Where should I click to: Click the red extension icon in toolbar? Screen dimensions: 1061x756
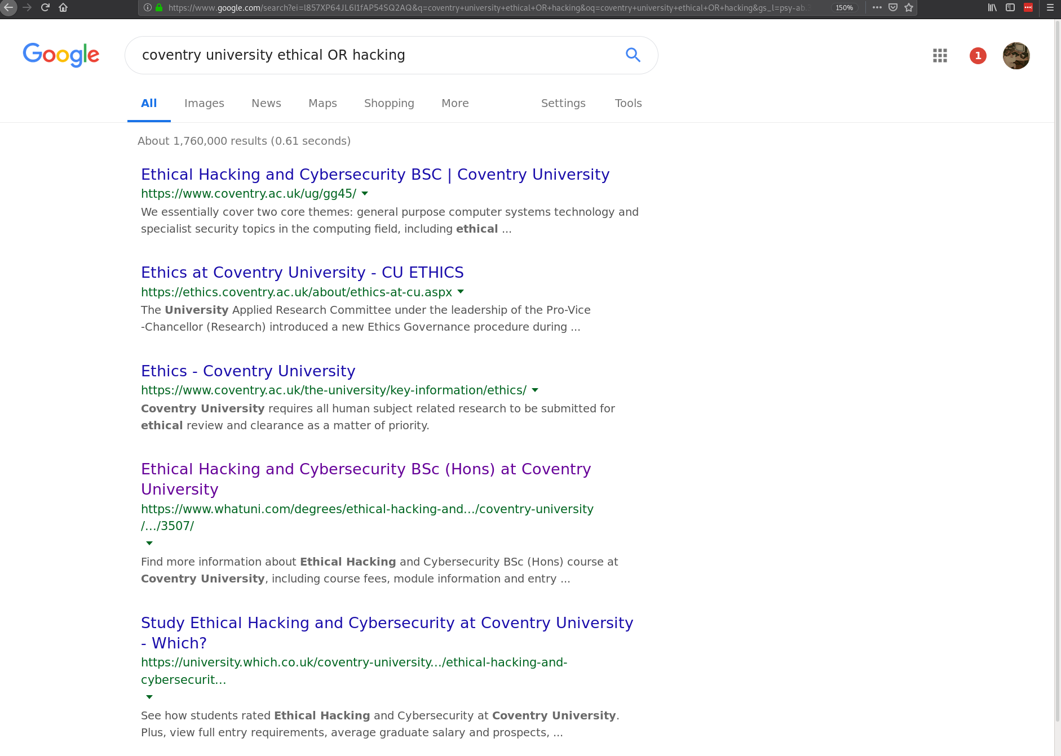click(x=1028, y=8)
